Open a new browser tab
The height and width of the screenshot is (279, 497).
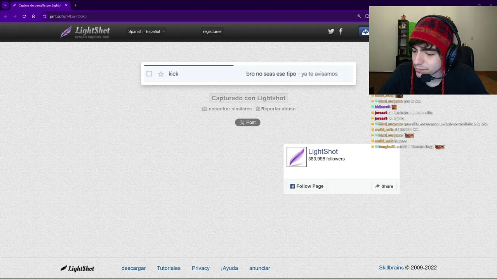pyautogui.click(x=75, y=5)
